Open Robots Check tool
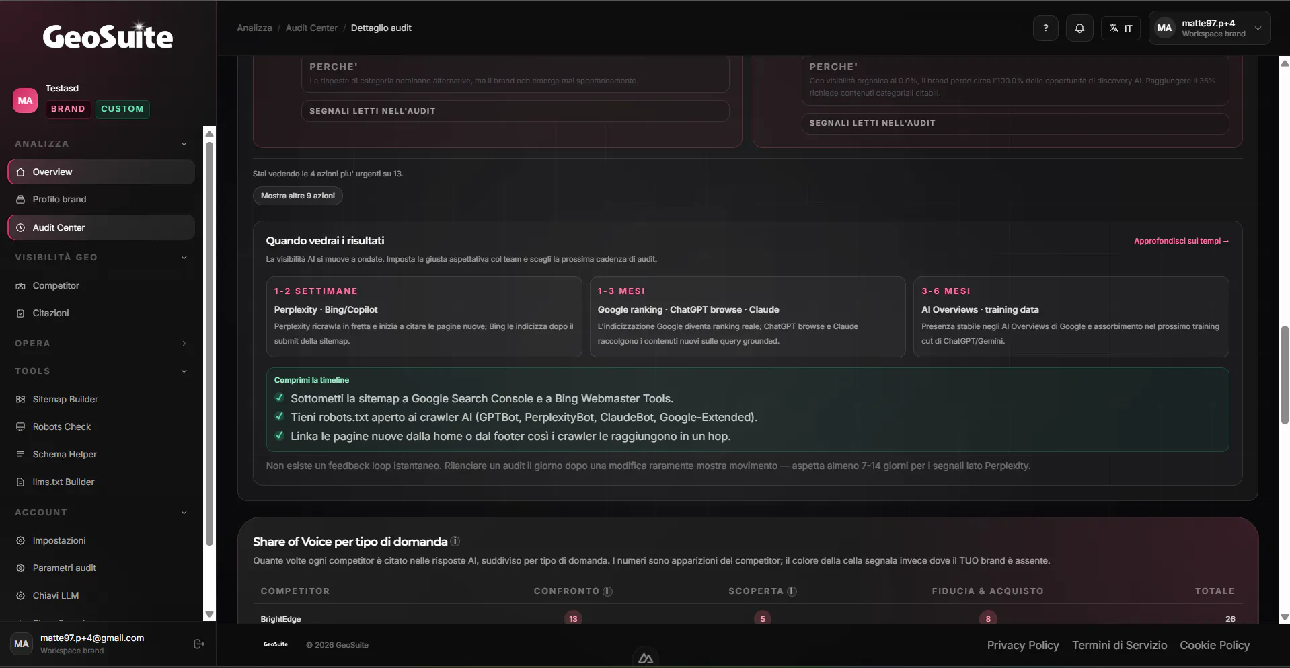1290x668 pixels. (x=102, y=426)
